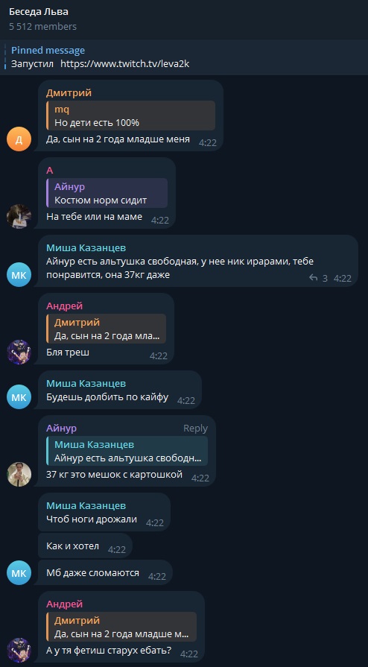Jump to quoted Айнур message "Костюм норм сидит"
Viewport: 368px width, 667px height.
(107, 193)
